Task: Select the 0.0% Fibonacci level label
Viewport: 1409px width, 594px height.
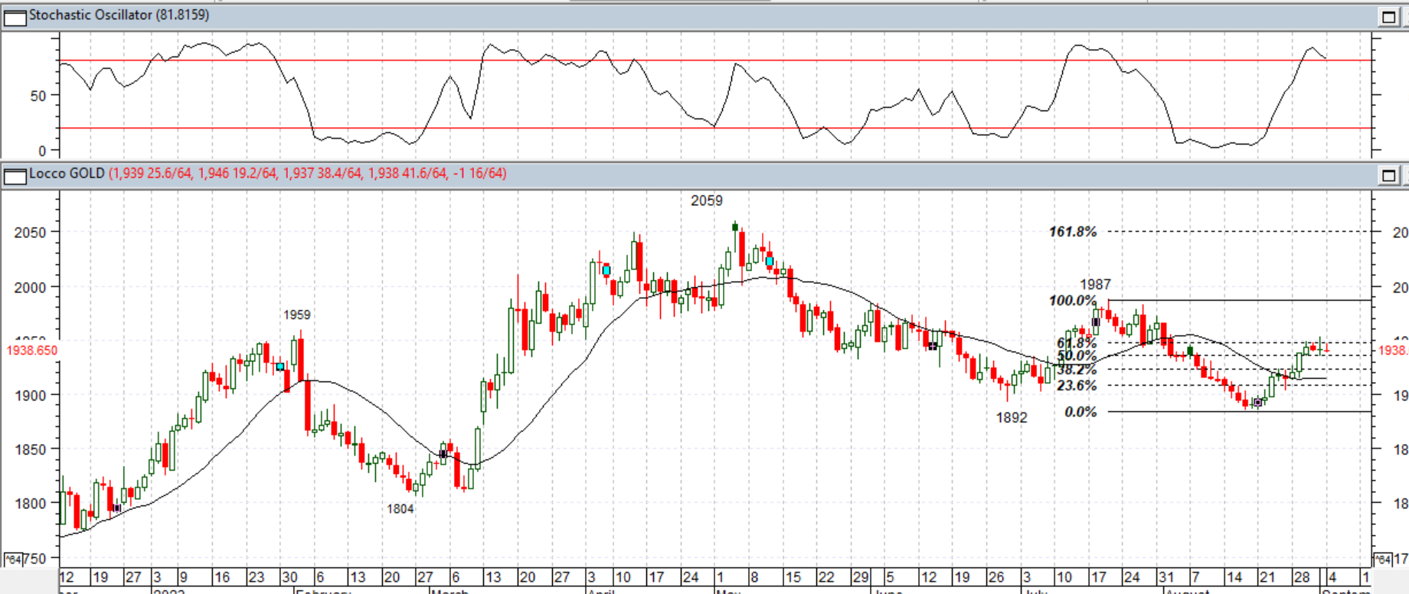Action: [x=1080, y=412]
